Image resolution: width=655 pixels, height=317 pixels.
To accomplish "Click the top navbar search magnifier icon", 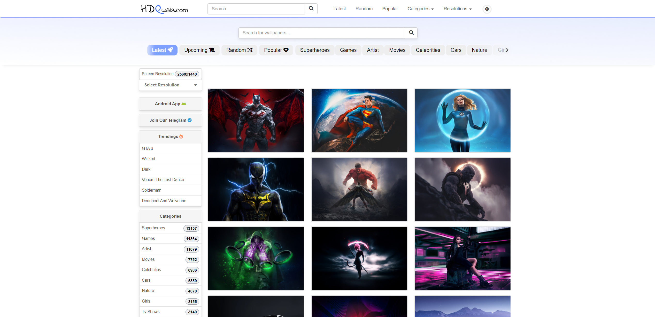I will pyautogui.click(x=311, y=9).
